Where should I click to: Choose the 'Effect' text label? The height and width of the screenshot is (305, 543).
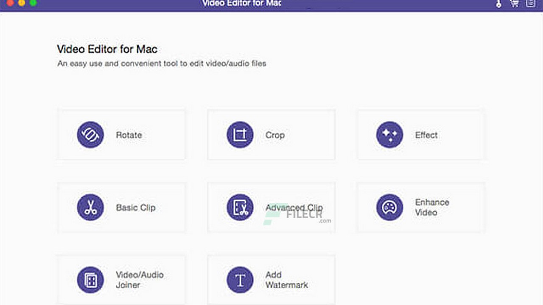coord(426,135)
